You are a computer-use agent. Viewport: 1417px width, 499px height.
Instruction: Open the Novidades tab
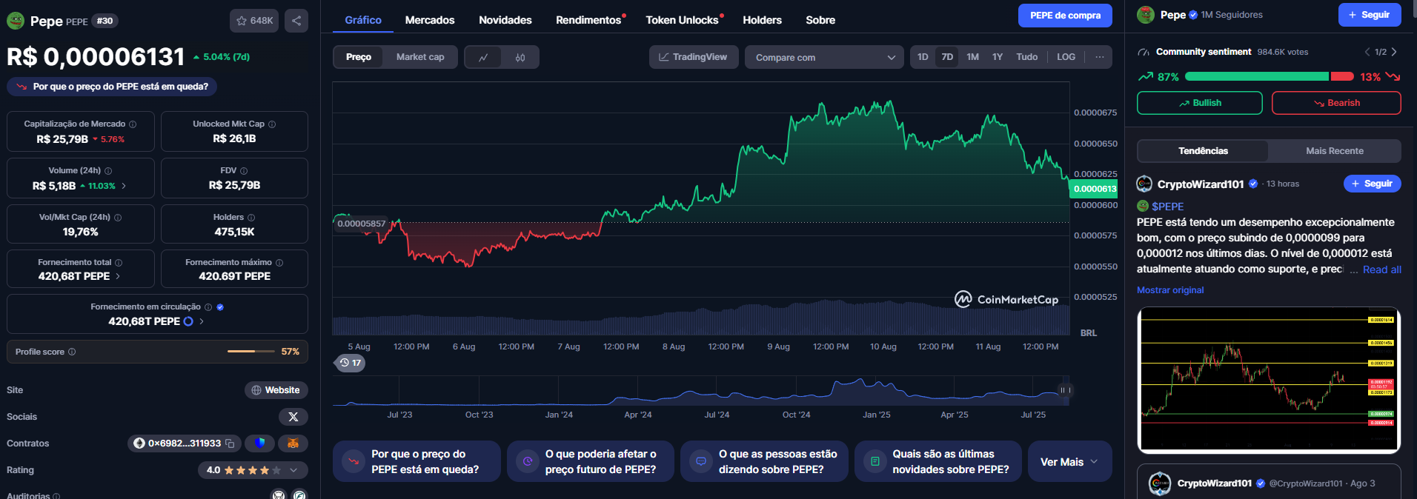(505, 20)
